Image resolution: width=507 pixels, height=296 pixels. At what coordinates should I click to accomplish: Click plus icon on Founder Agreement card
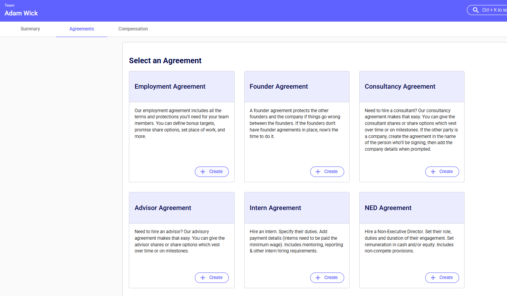point(318,172)
